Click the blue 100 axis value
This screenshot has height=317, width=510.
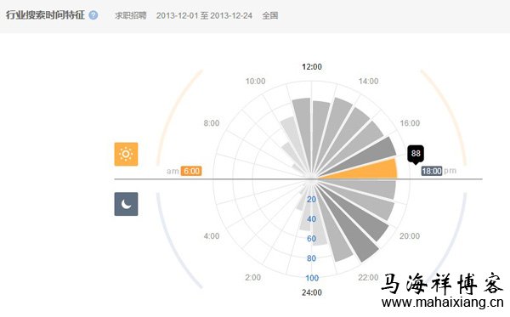312,278
